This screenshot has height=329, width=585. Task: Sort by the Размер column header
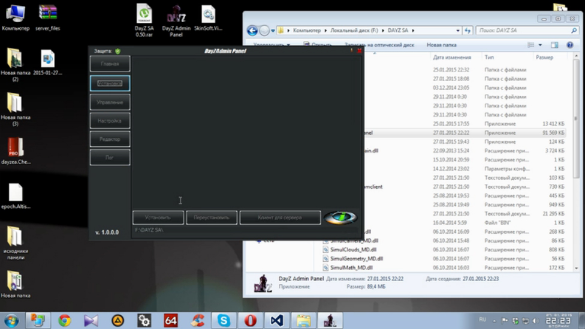coord(544,58)
